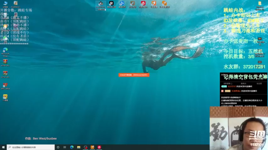Image resolution: width=268 pixels, height=150 pixels.
Task: Click the taskbar search input field
Action: tap(31, 147)
